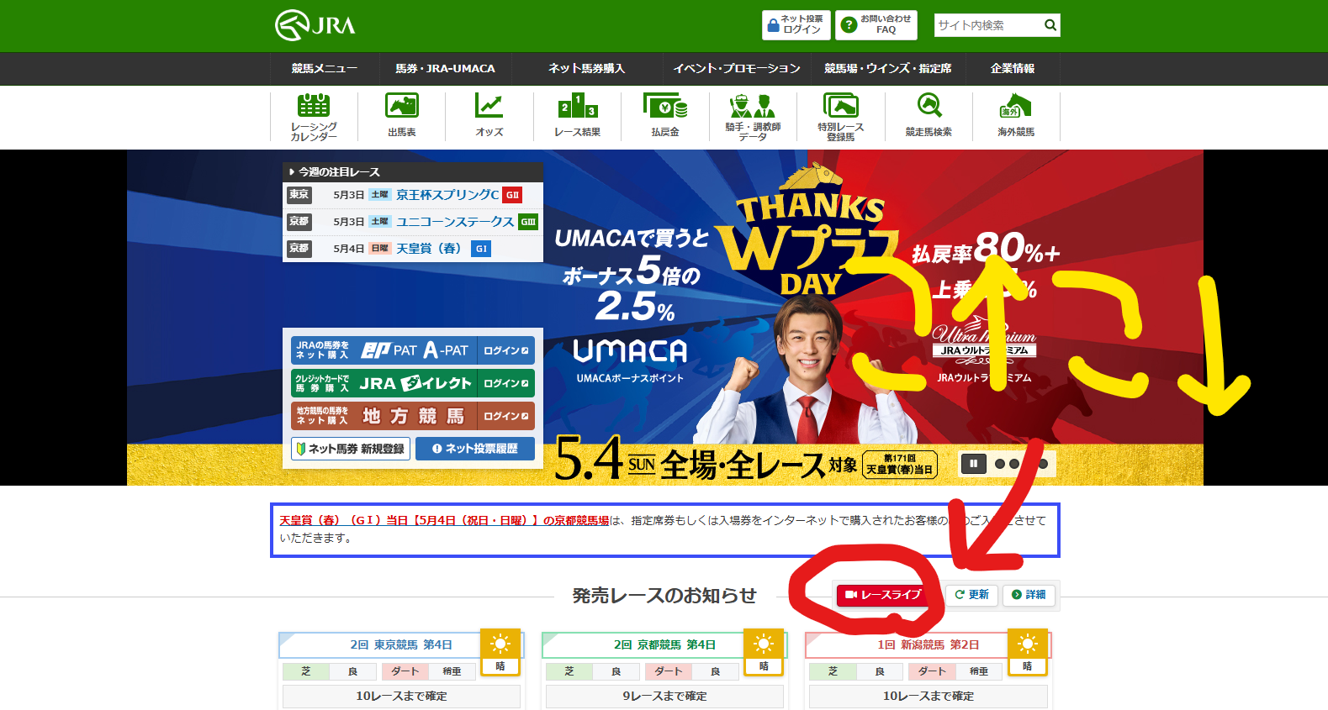Click the 東京 venue tag
The height and width of the screenshot is (710, 1328).
coord(299,195)
